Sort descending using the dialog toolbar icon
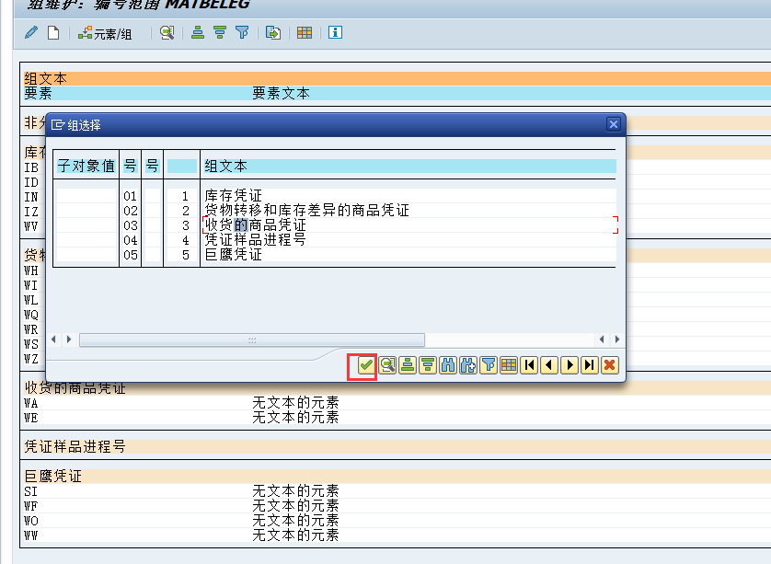Screen dimensions: 771x564 428,365
